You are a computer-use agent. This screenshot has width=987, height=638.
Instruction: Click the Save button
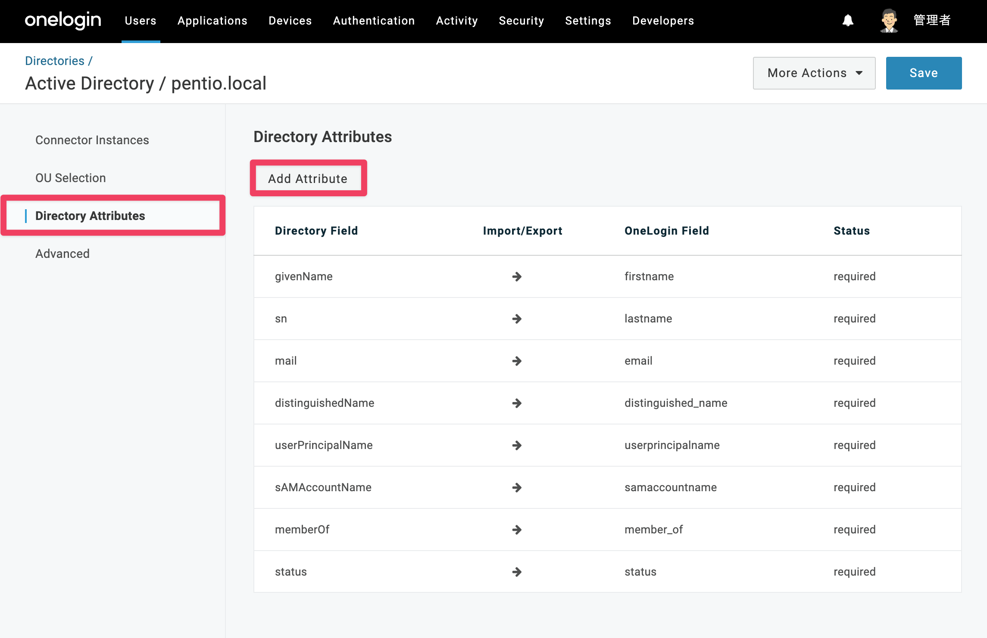[924, 73]
